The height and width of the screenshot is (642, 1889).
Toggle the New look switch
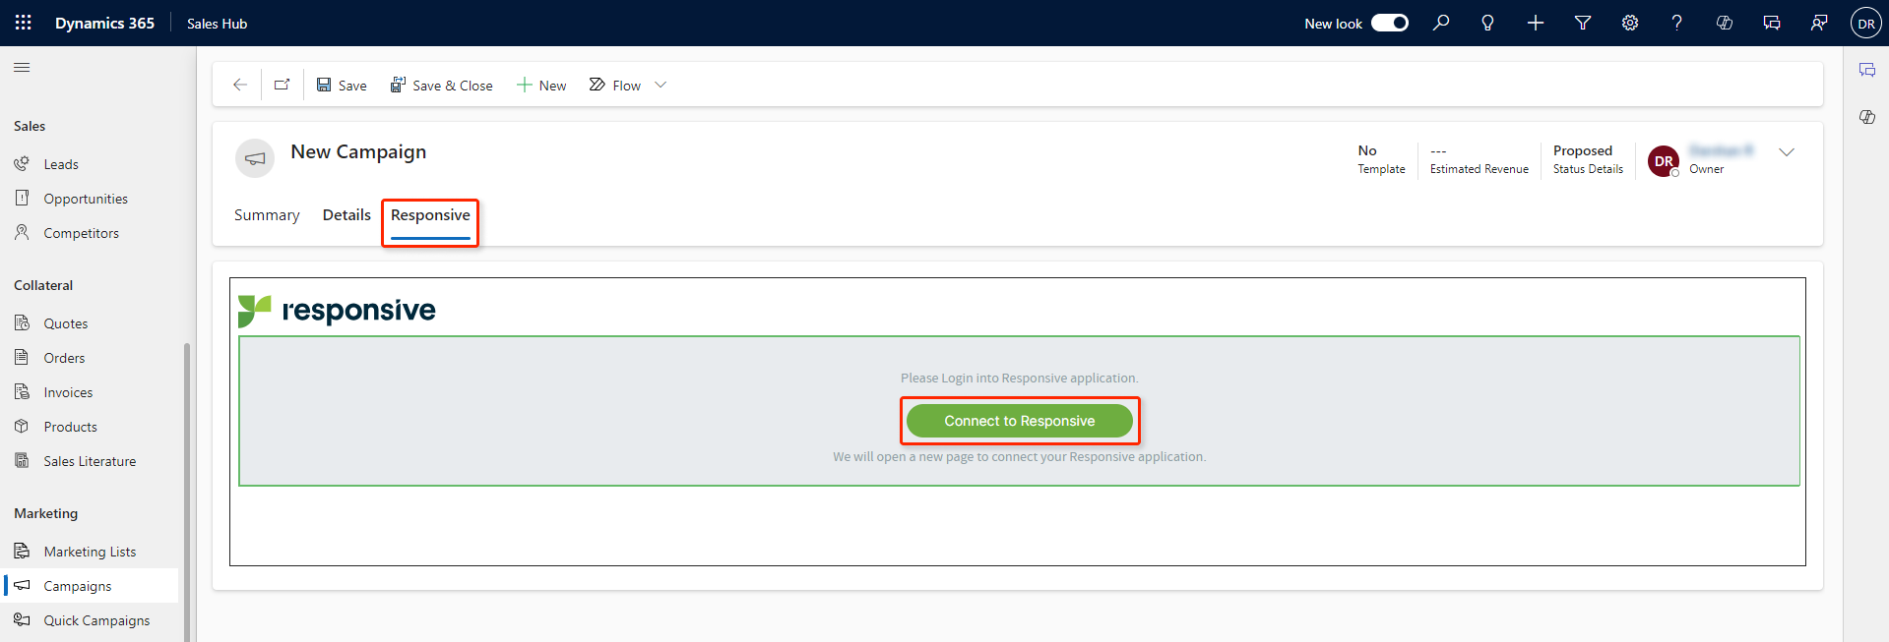(1390, 23)
